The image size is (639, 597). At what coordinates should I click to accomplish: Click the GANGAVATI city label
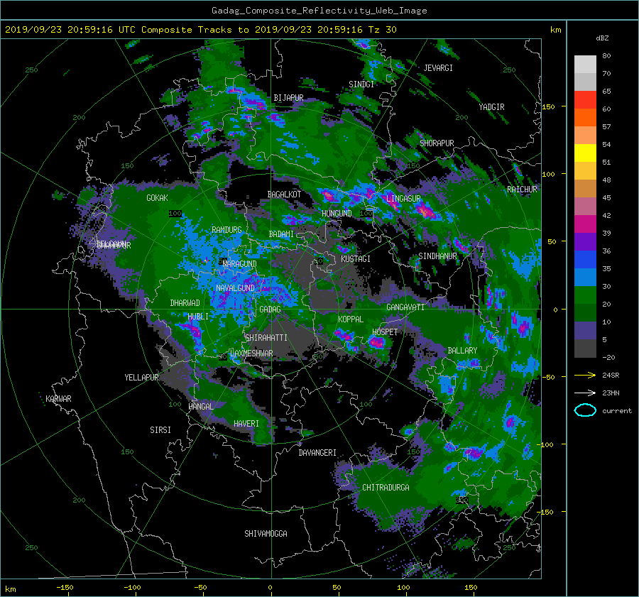[x=405, y=307]
